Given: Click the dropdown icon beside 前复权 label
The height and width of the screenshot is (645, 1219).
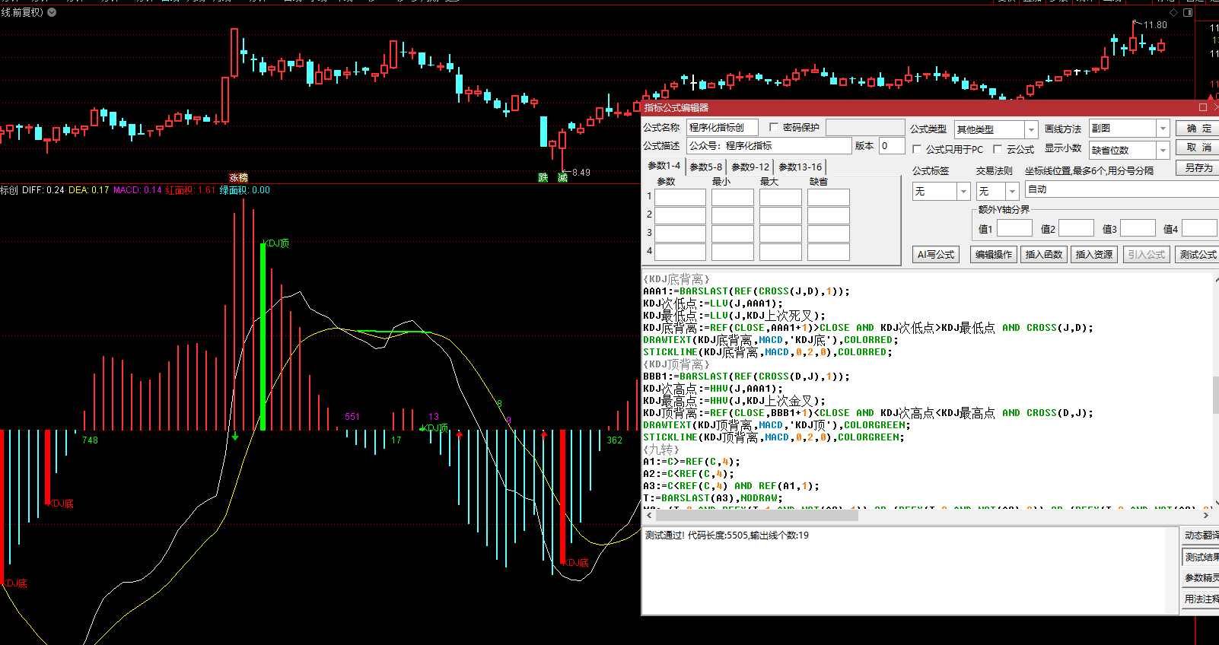Looking at the screenshot, I should tap(52, 12).
